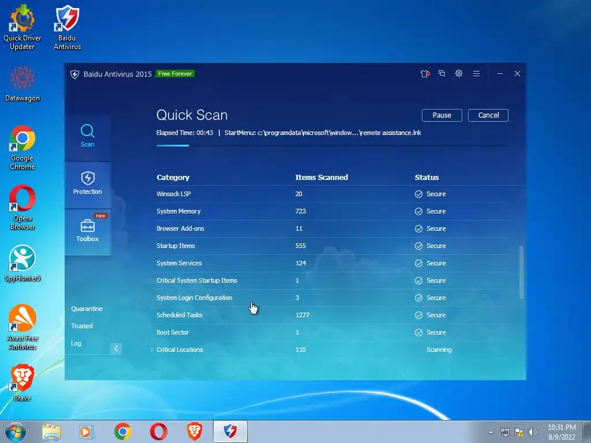The height and width of the screenshot is (443, 591).
Task: Click the volume speaker tray icon
Action: coord(533,432)
